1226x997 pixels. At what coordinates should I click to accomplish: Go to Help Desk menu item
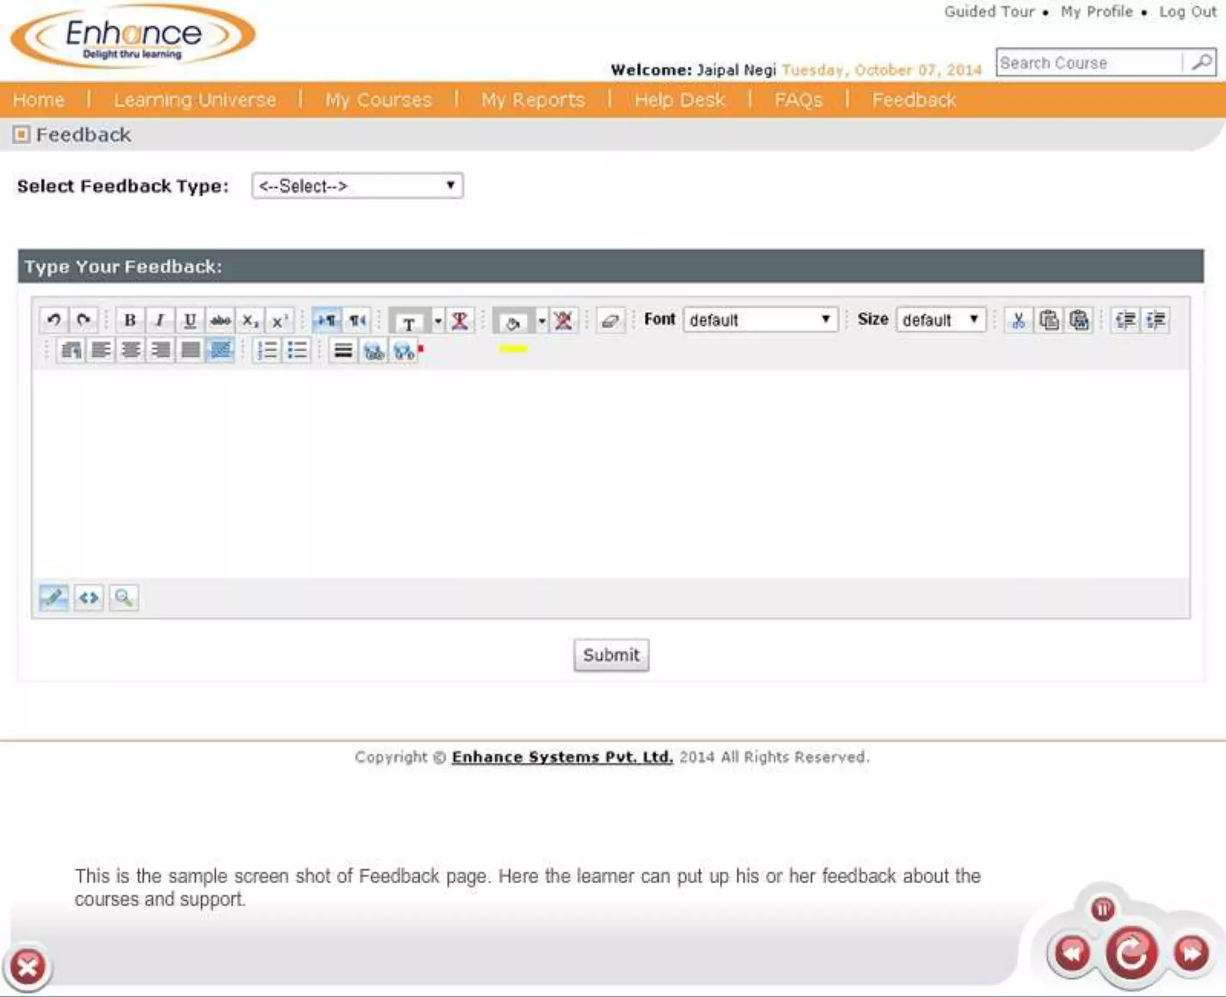679,100
